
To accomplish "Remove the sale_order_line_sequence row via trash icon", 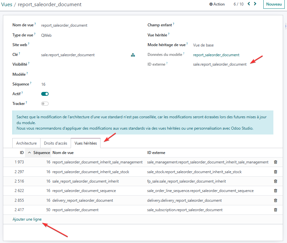I will point(276,191).
